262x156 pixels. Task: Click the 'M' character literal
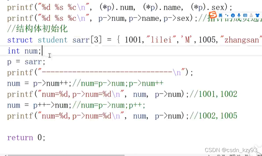(187, 40)
